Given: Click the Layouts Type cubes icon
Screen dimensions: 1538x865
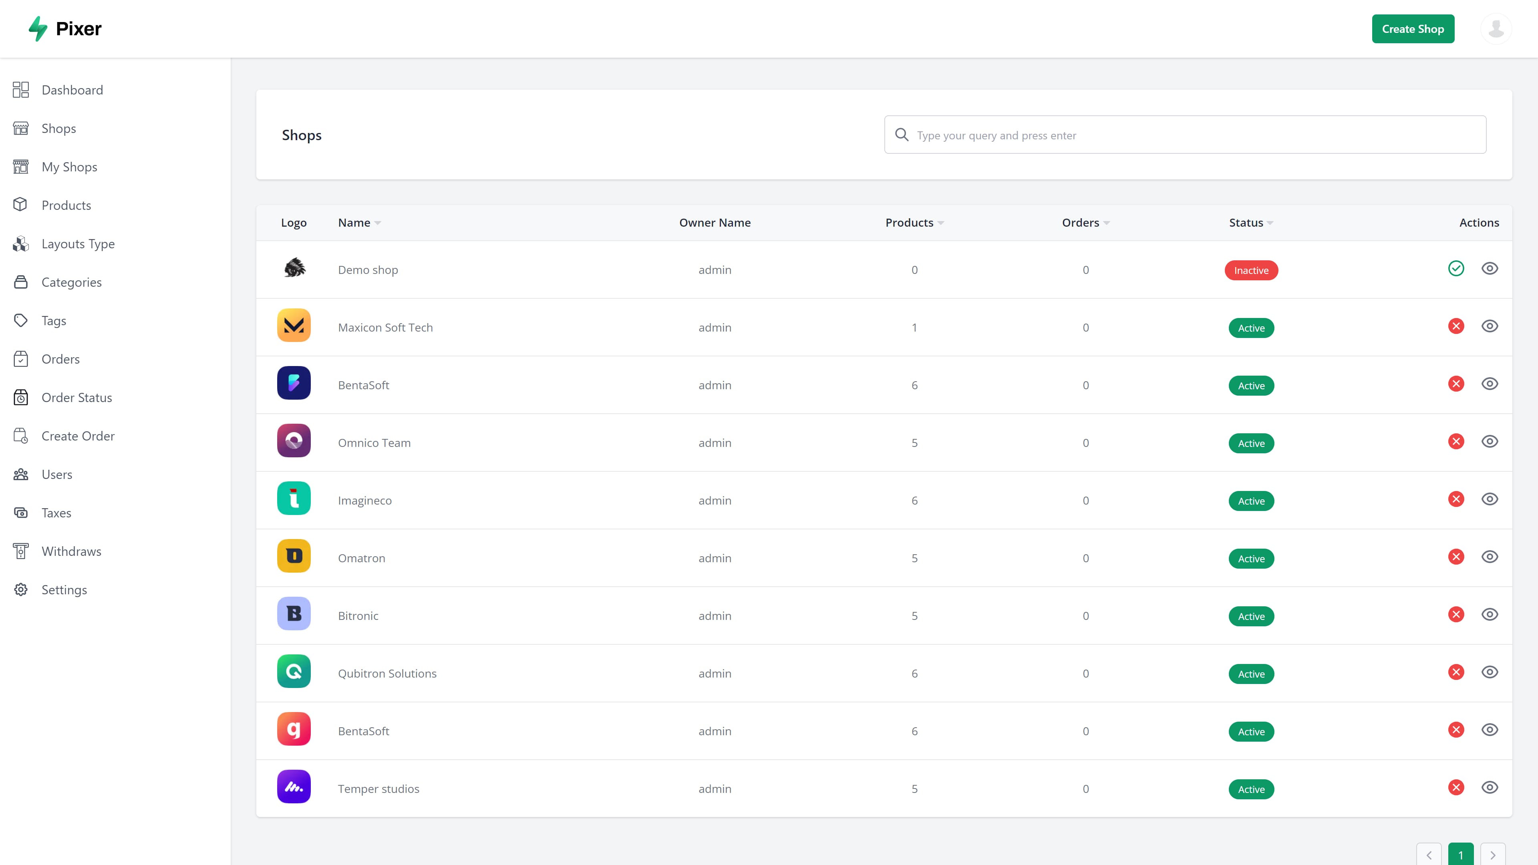Looking at the screenshot, I should 21,243.
